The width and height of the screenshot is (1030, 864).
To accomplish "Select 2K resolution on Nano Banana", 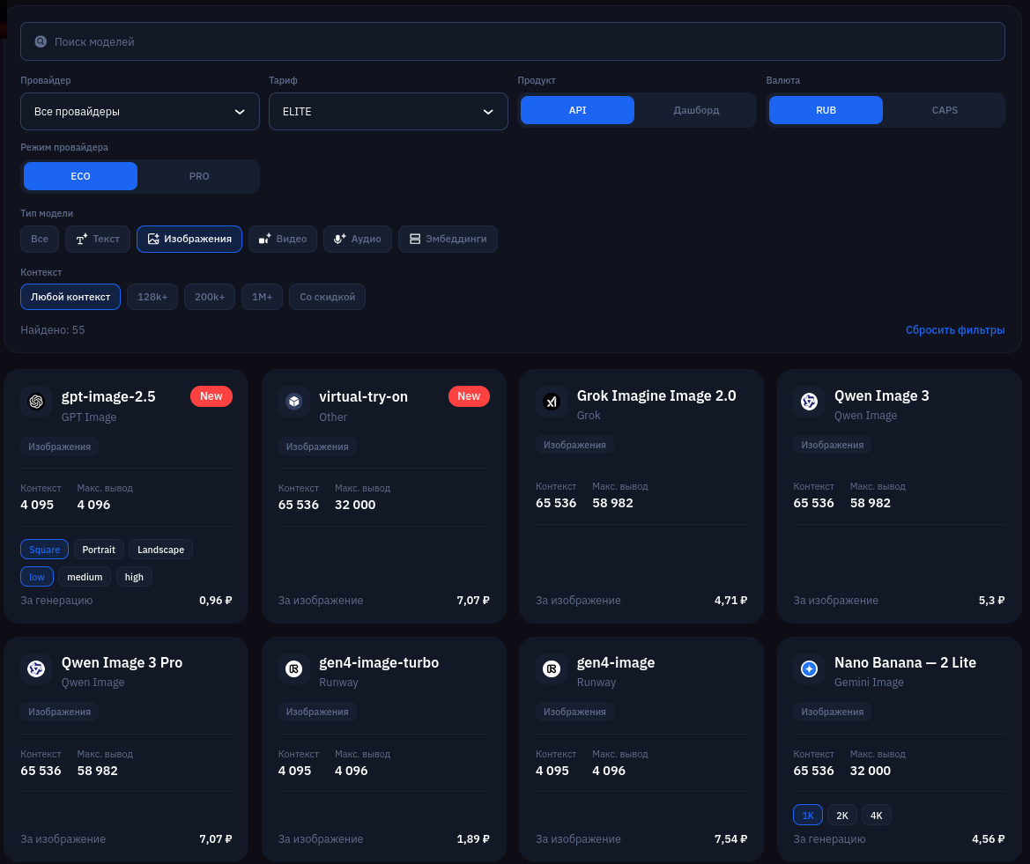I will click(x=842, y=816).
